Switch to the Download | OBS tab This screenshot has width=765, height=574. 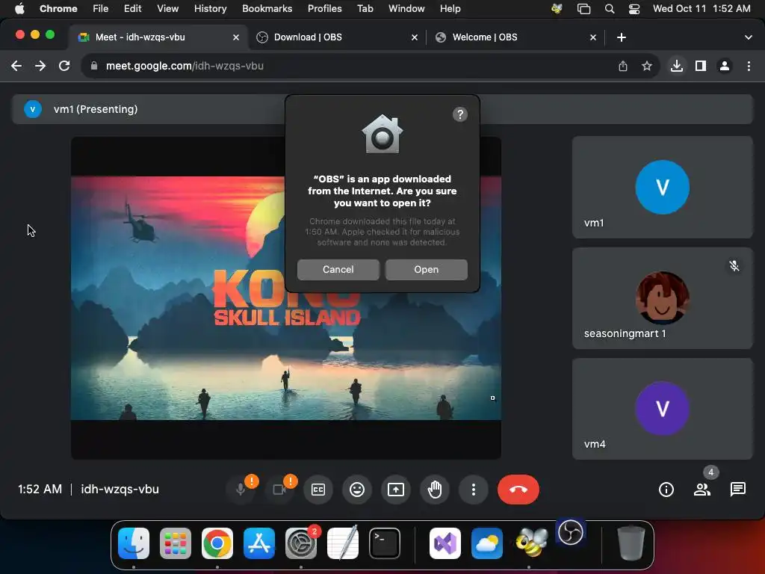click(337, 37)
